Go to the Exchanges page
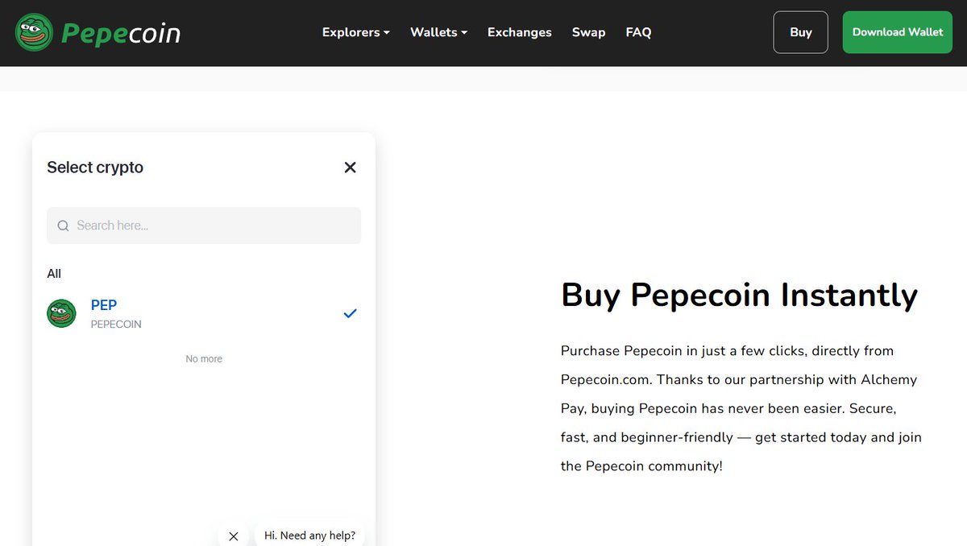 coord(519,32)
